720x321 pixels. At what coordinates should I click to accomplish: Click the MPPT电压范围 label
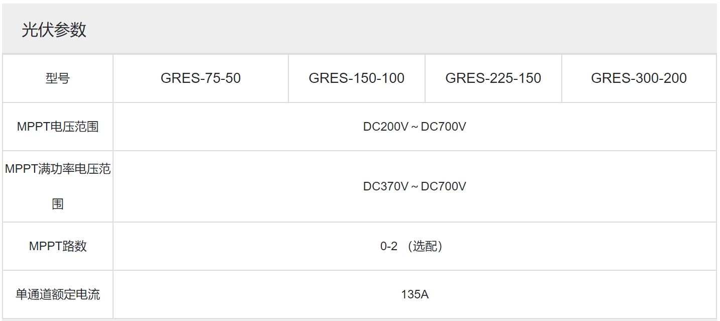click(x=58, y=127)
